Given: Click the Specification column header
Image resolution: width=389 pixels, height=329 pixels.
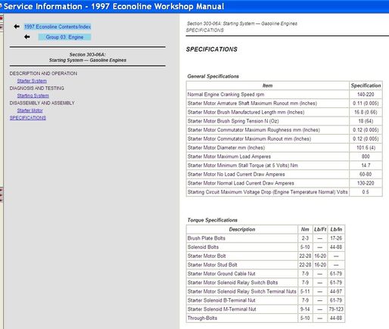Looking at the screenshot, I should [366, 85].
